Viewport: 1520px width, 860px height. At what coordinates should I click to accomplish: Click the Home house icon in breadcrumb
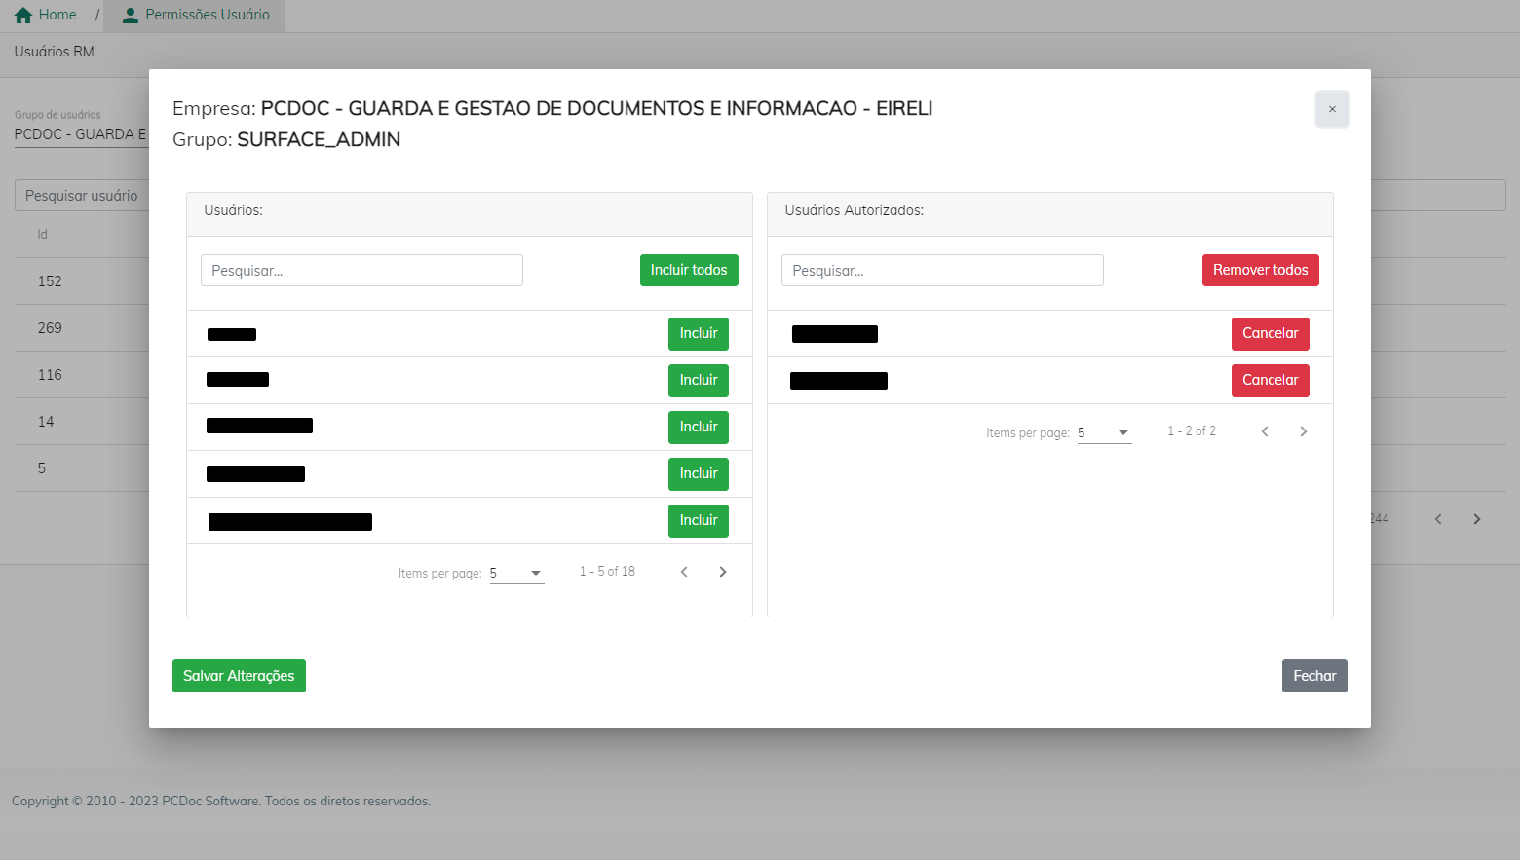pyautogui.click(x=23, y=16)
